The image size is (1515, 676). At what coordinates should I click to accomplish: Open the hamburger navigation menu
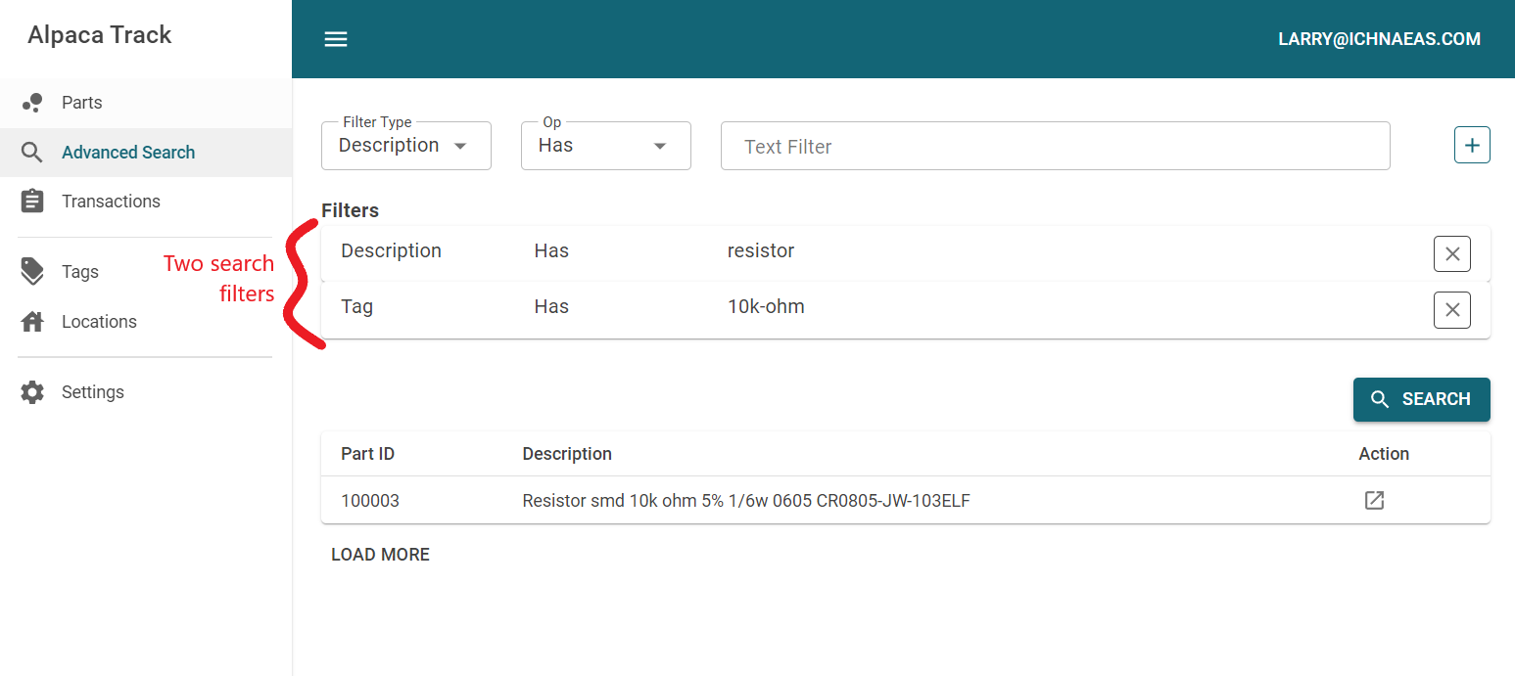(x=336, y=39)
